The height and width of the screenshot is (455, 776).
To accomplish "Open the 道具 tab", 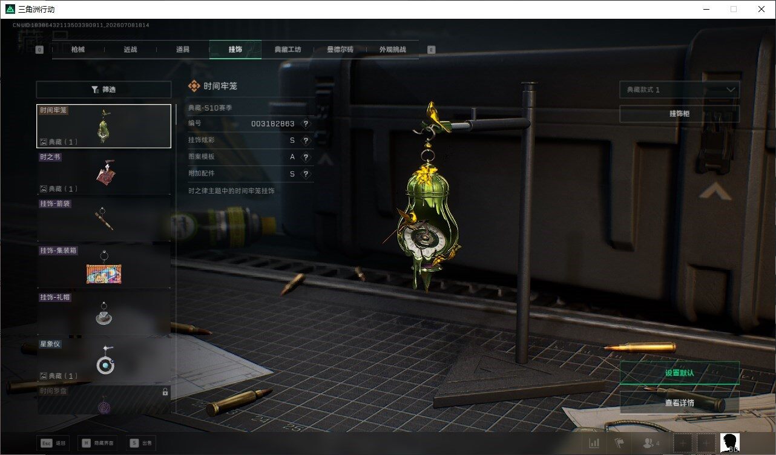I will click(x=183, y=50).
